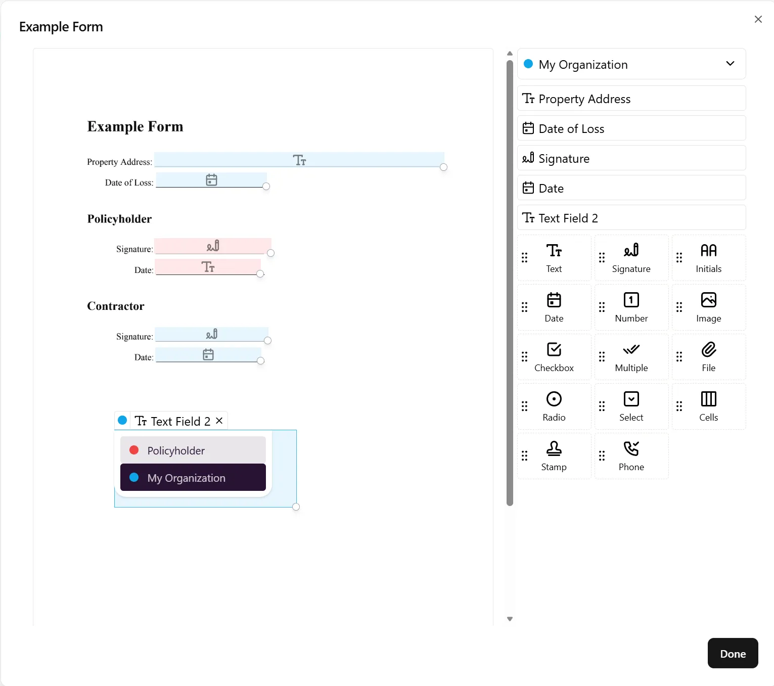774x686 pixels.
Task: Add a Text field from the palette
Action: pos(554,258)
